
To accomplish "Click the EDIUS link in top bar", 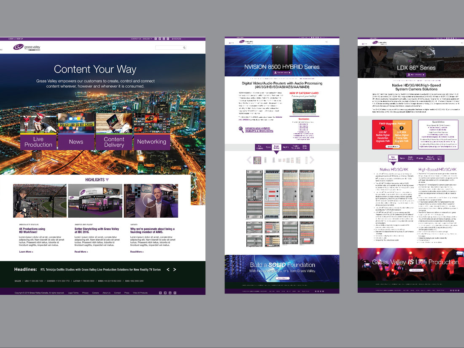I will point(177,39).
